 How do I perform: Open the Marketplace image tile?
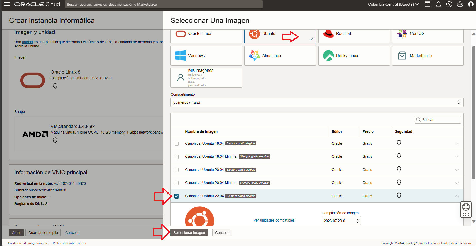click(428, 56)
